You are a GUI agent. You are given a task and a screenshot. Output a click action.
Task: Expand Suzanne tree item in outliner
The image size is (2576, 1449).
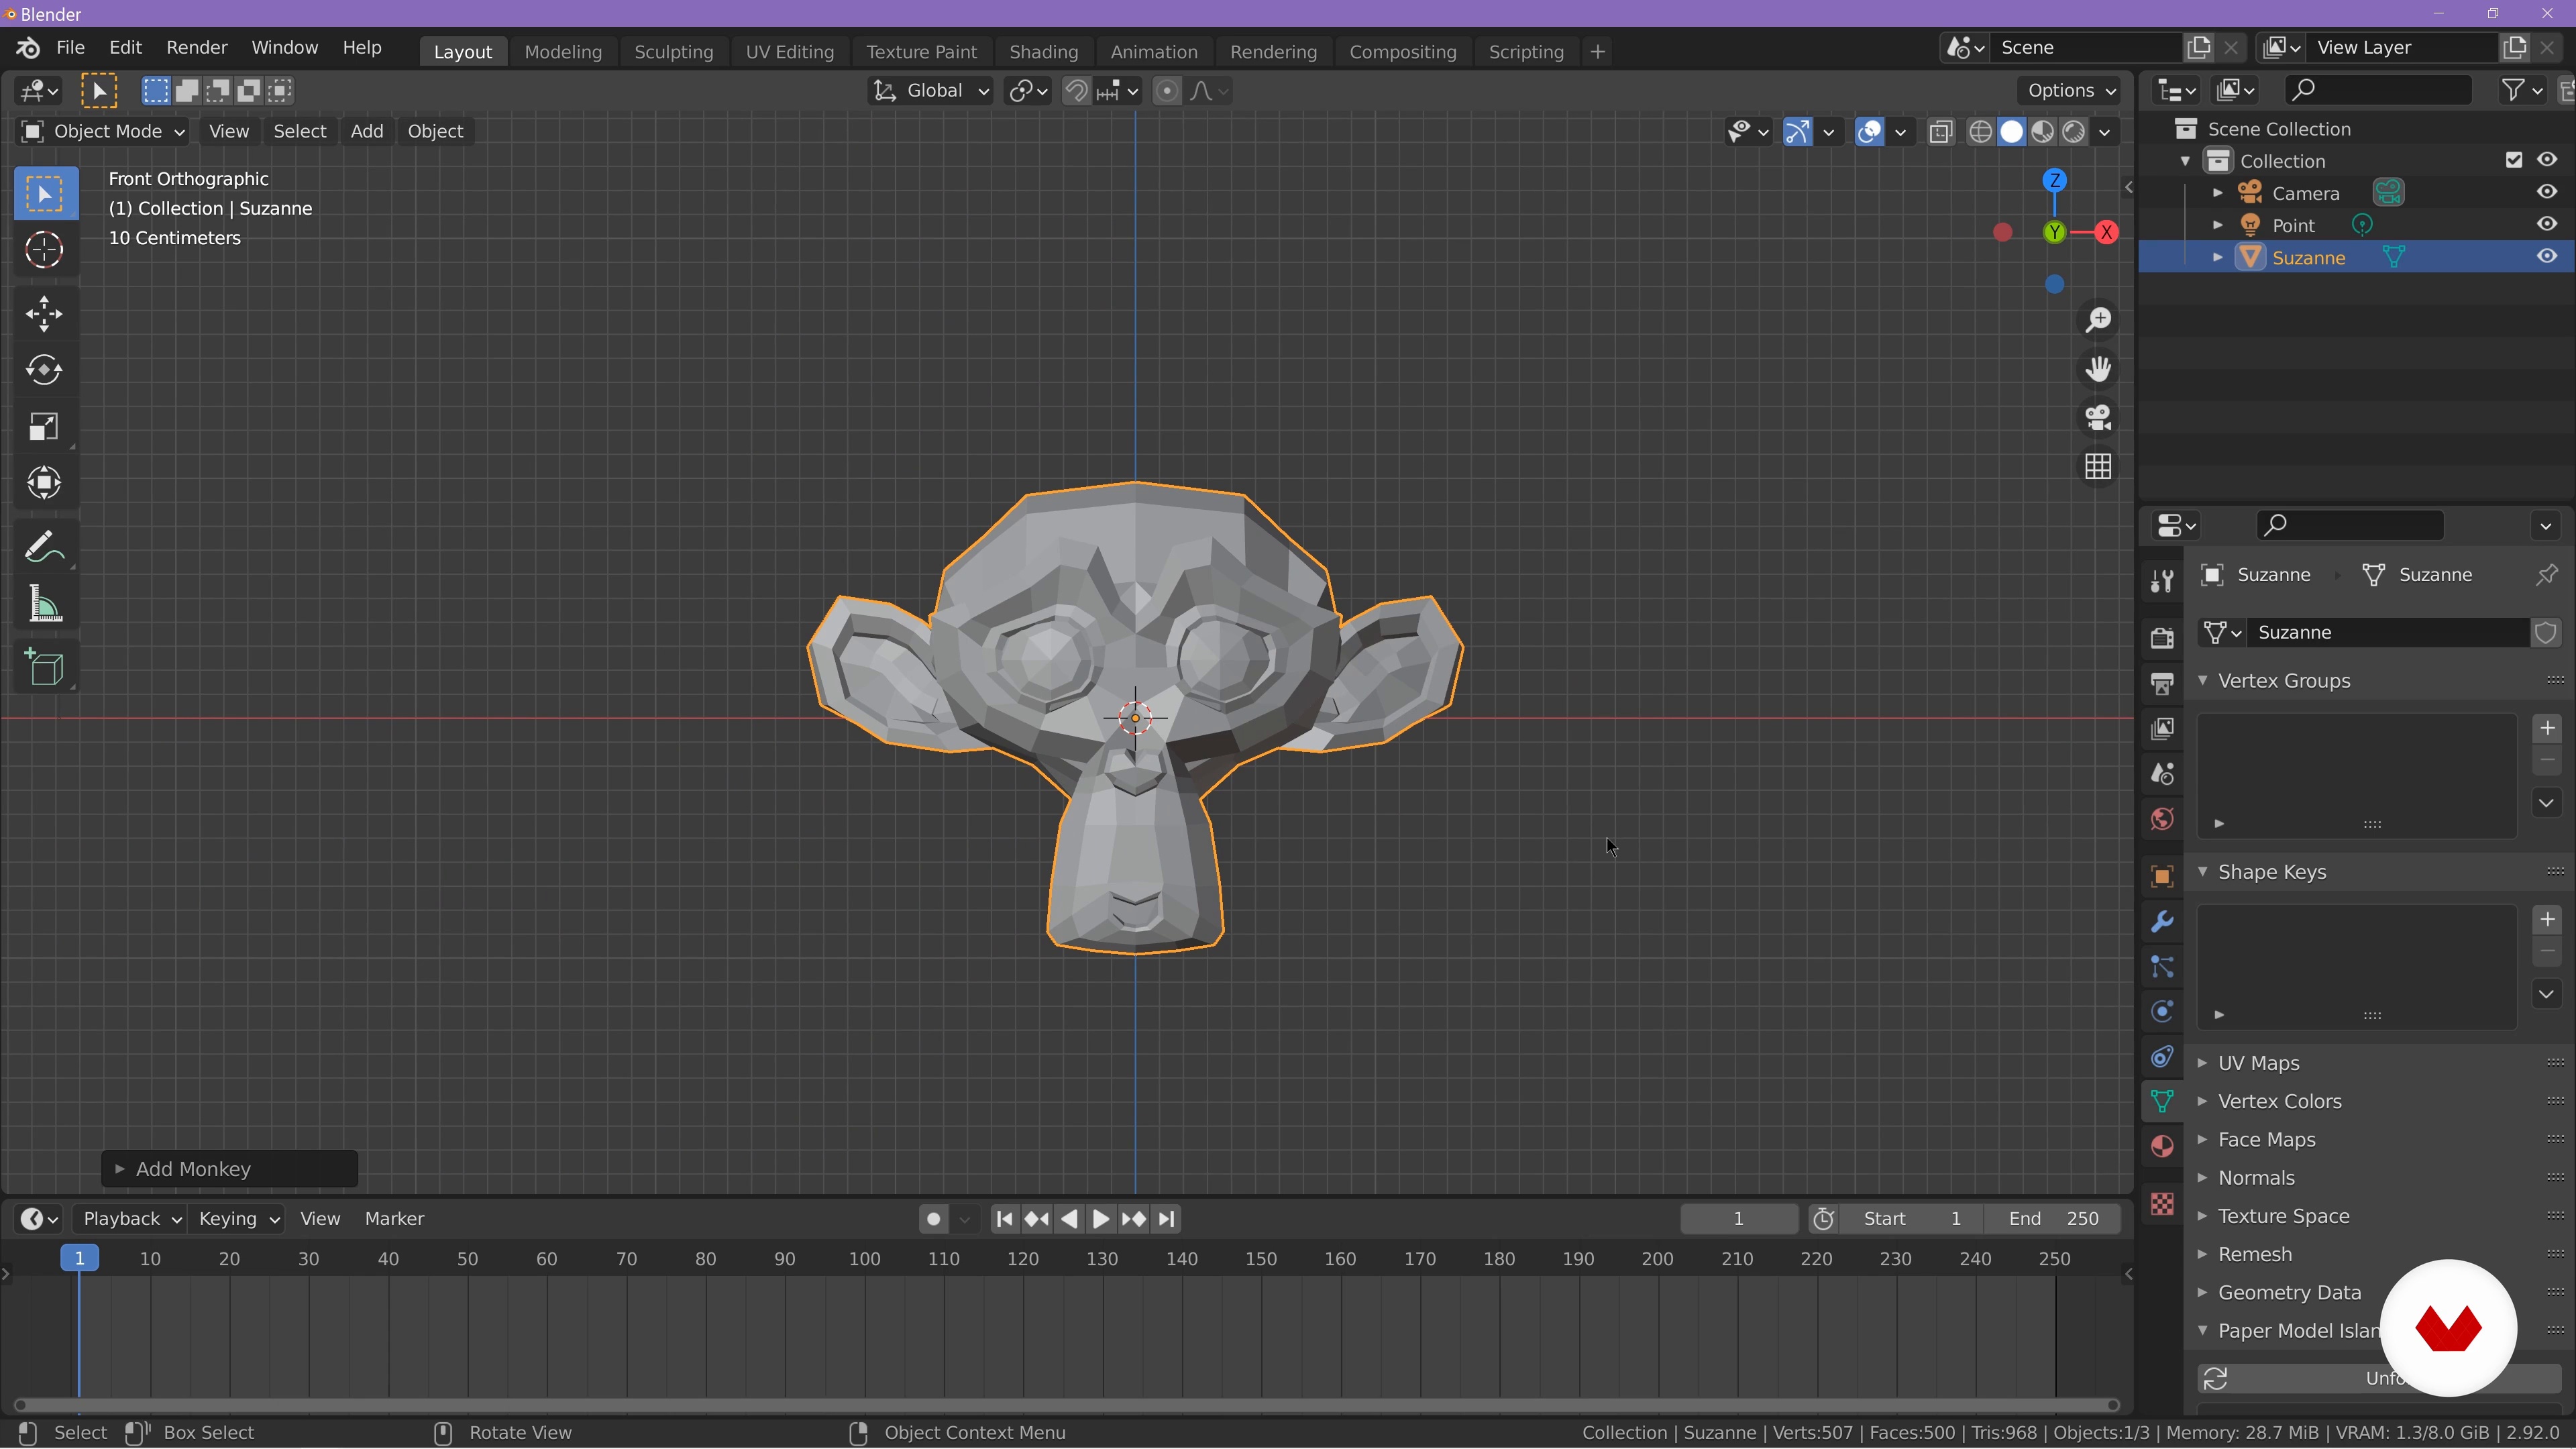click(2217, 257)
